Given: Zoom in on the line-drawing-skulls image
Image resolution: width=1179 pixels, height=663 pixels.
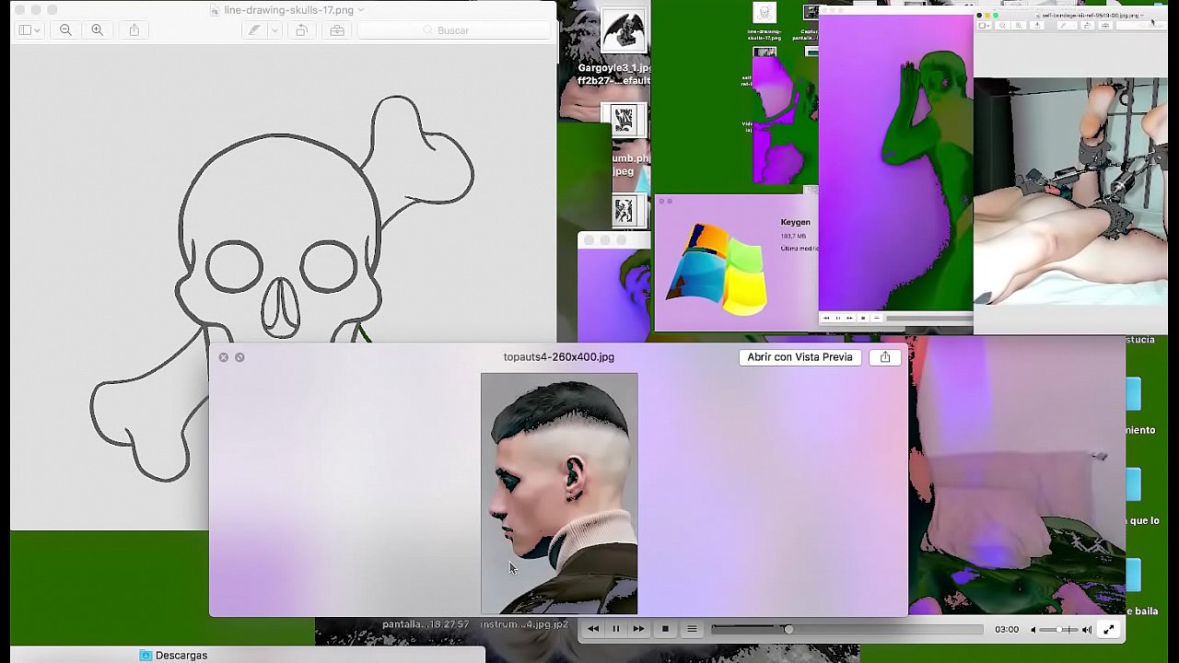Looking at the screenshot, I should click(x=97, y=30).
